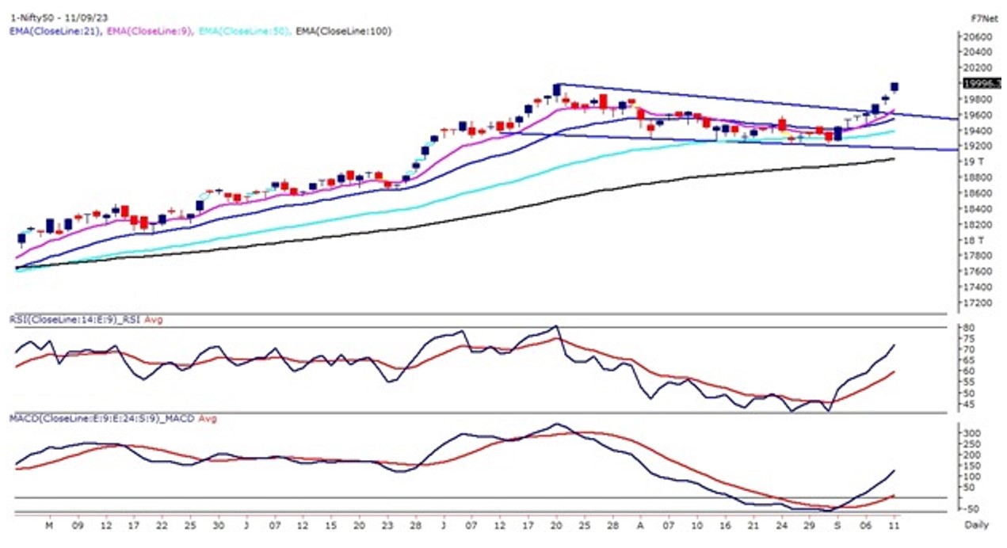This screenshot has height=548, width=1007.
Task: Select the EMA(CloseLine:100) legend label
Action: [x=342, y=31]
